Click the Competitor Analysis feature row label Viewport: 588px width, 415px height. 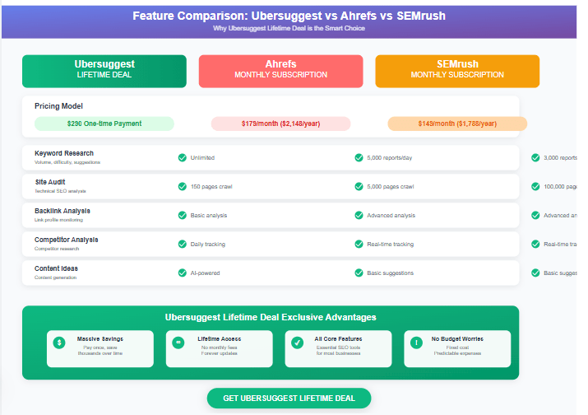(x=67, y=240)
